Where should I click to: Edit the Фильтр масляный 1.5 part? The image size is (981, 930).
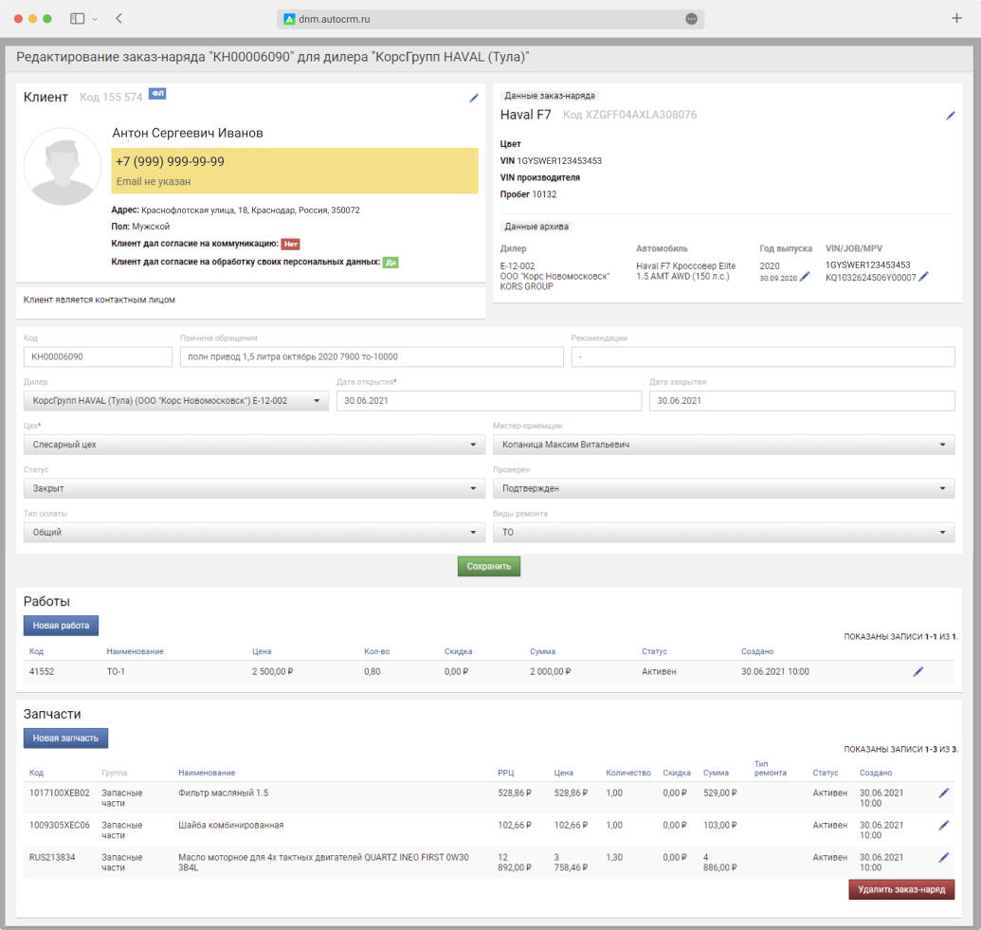[x=943, y=793]
